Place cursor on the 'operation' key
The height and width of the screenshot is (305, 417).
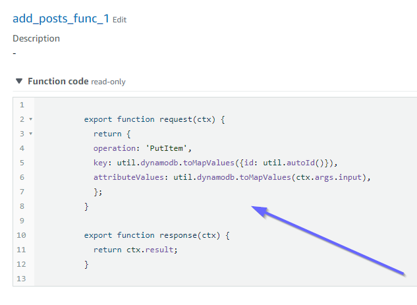coord(114,148)
